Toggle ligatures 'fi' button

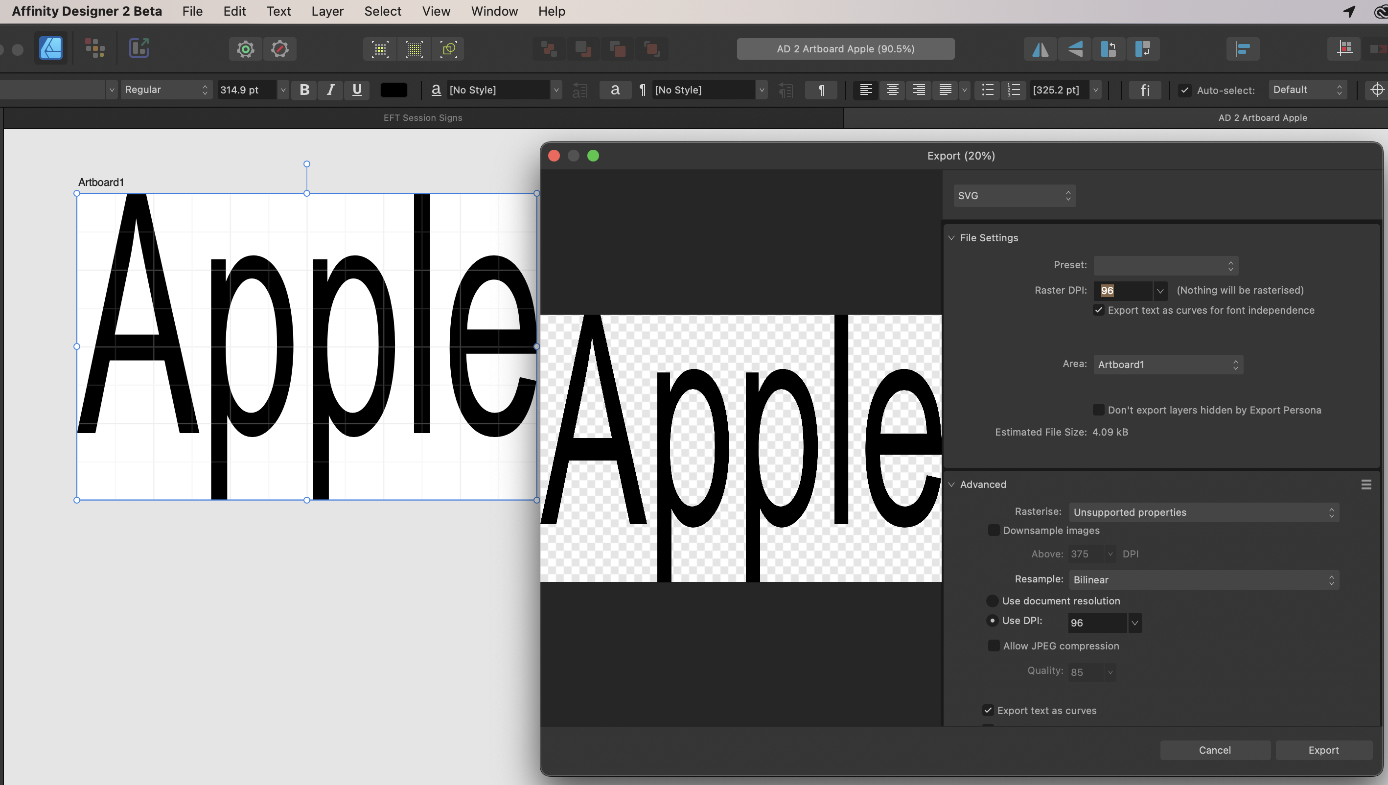[1145, 90]
